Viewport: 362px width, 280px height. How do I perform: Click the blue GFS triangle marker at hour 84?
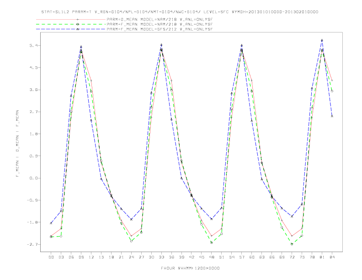pos(332,116)
